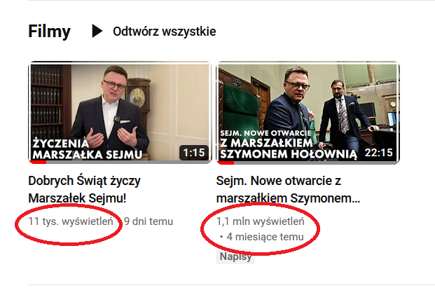Click 'Z MARSZAŁKIEM SZYMONEM HOŁOWNIĄ' thumbnail caption
This screenshot has height=288, width=435.
click(x=288, y=149)
